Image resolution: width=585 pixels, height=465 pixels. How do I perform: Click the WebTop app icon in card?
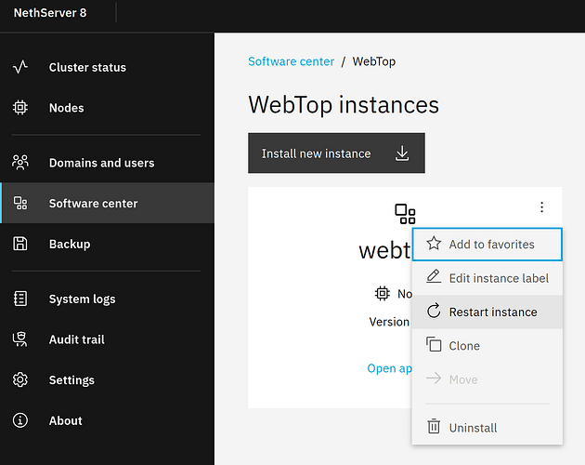click(405, 215)
